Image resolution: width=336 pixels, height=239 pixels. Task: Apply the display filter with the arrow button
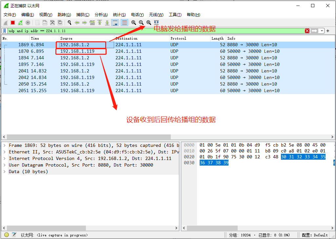[x=314, y=31]
